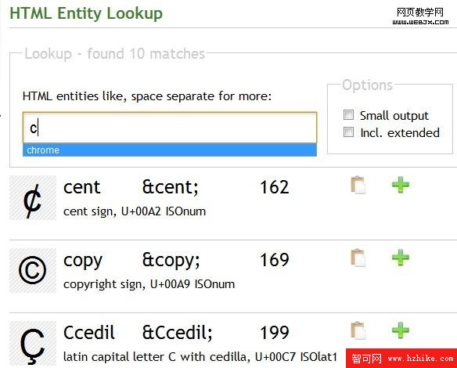Select the &cent; entity code text
This screenshot has width=457, height=368.
click(171, 187)
